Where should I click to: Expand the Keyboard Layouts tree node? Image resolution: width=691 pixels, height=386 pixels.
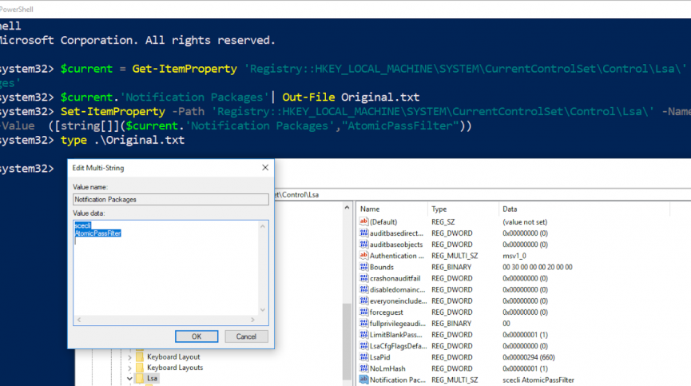(x=129, y=368)
